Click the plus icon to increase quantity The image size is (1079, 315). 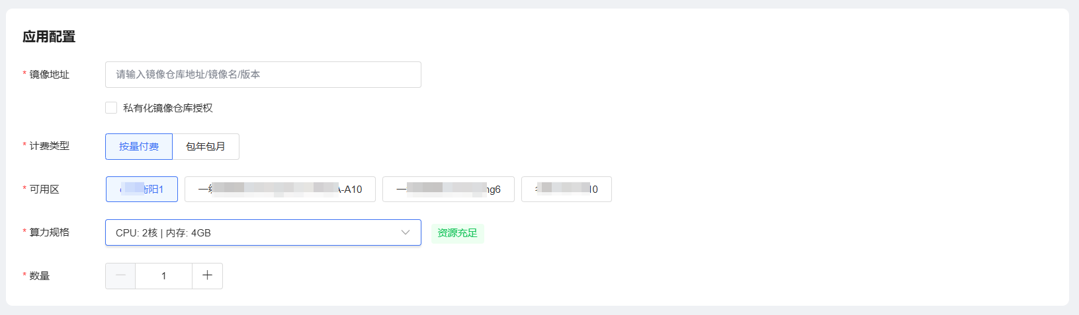(x=207, y=275)
